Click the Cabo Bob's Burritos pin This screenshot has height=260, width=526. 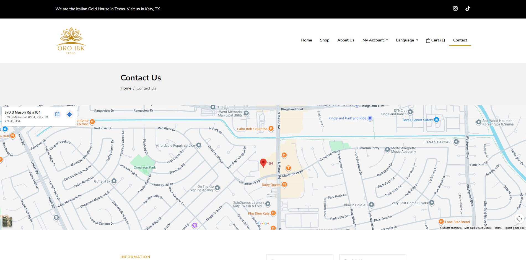point(271,128)
